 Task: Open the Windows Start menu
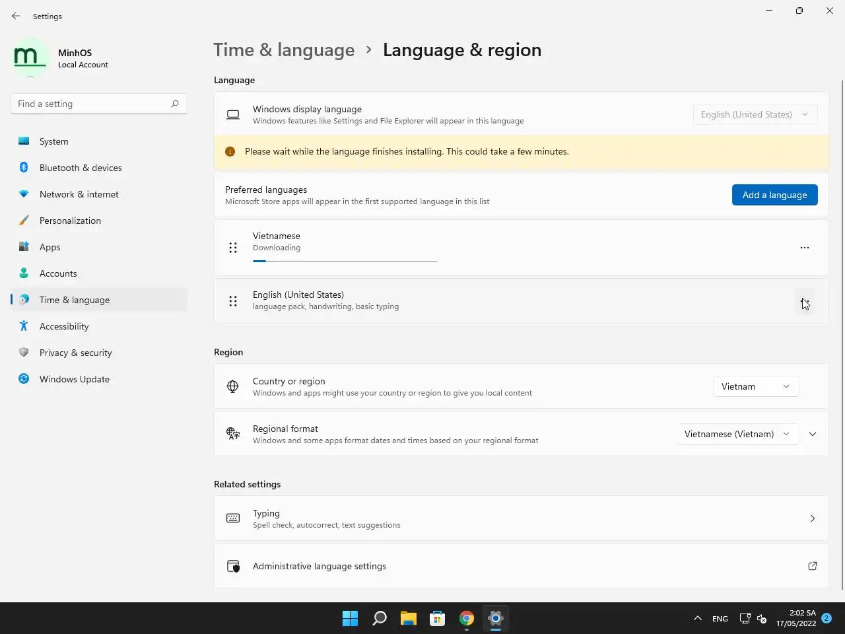point(350,618)
